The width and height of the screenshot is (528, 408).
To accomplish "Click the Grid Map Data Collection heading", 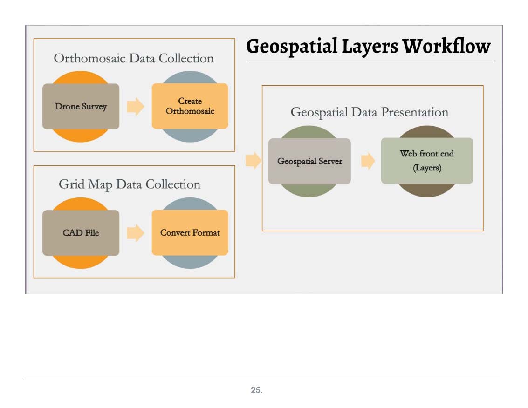I will coord(130,184).
